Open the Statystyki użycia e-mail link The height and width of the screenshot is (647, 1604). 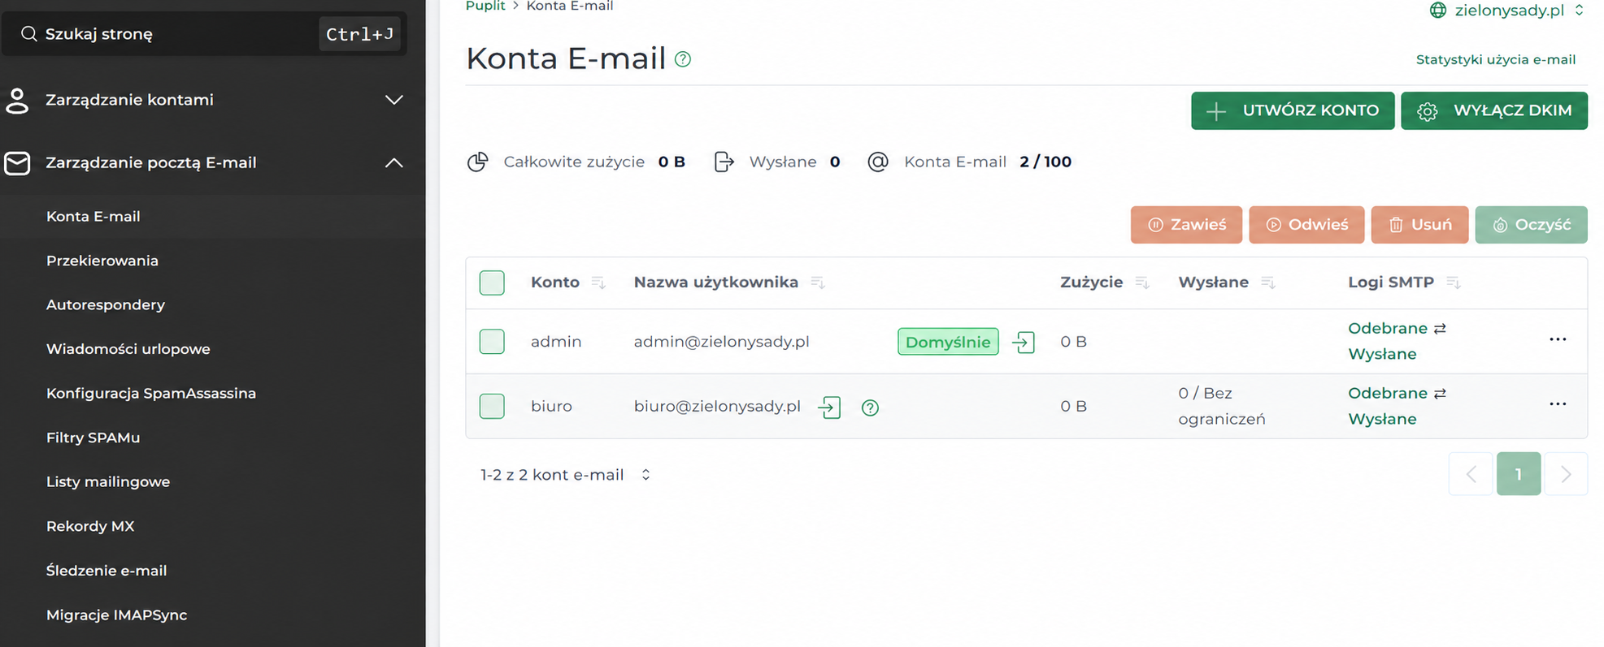pyautogui.click(x=1496, y=59)
